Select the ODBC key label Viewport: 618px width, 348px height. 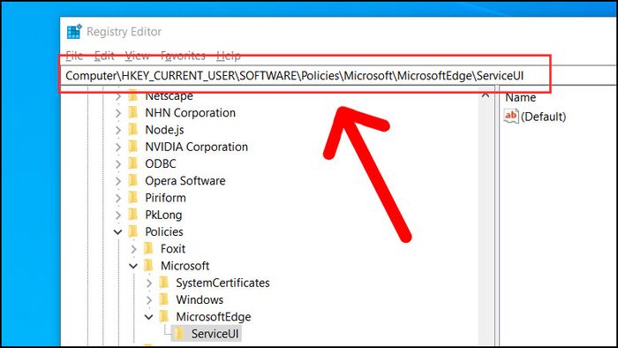coord(161,163)
